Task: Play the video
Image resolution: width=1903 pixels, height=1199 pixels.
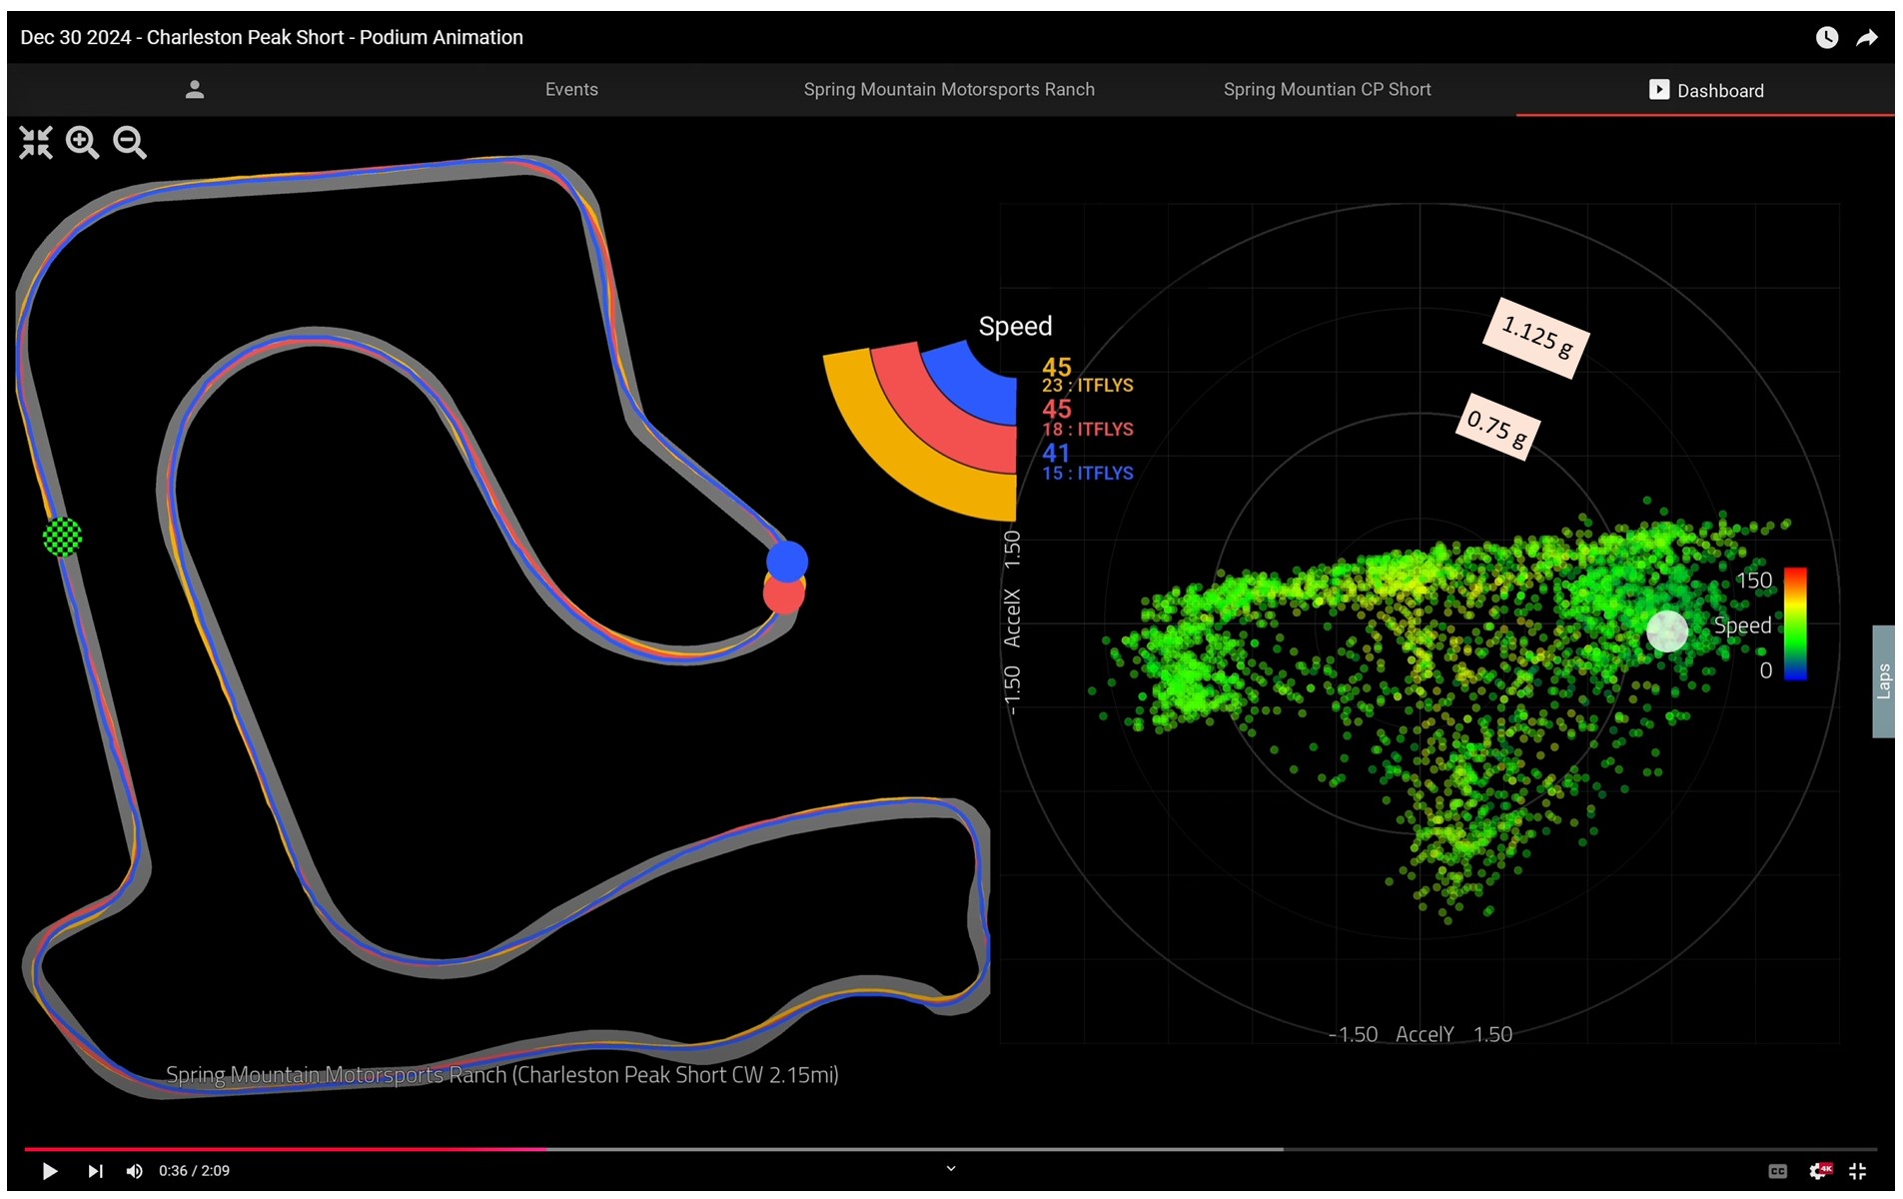Action: tap(49, 1171)
